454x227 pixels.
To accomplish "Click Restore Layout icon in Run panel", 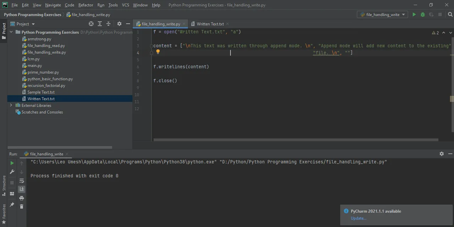I will 12,194.
